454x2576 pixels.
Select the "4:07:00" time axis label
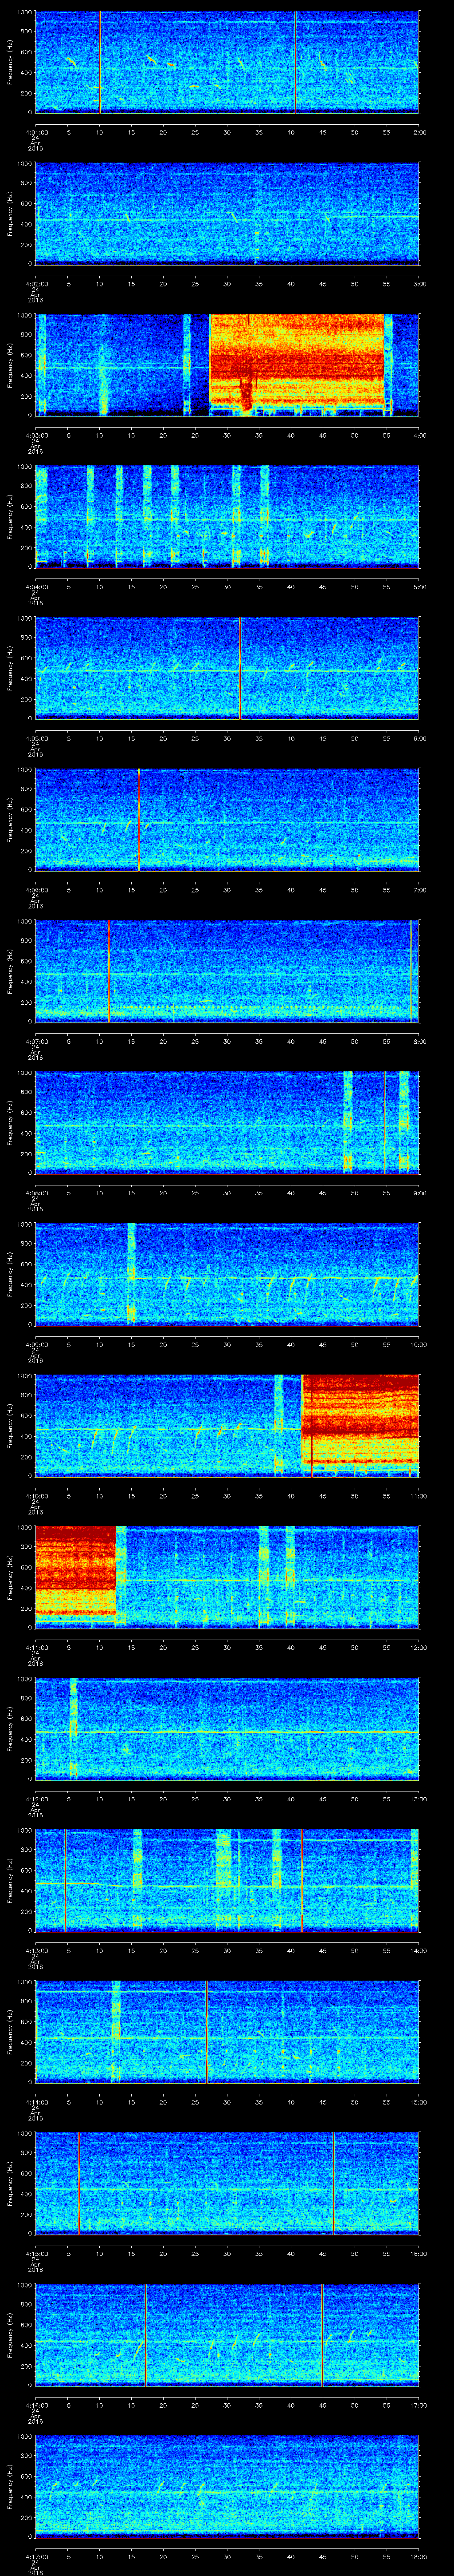(x=36, y=1041)
